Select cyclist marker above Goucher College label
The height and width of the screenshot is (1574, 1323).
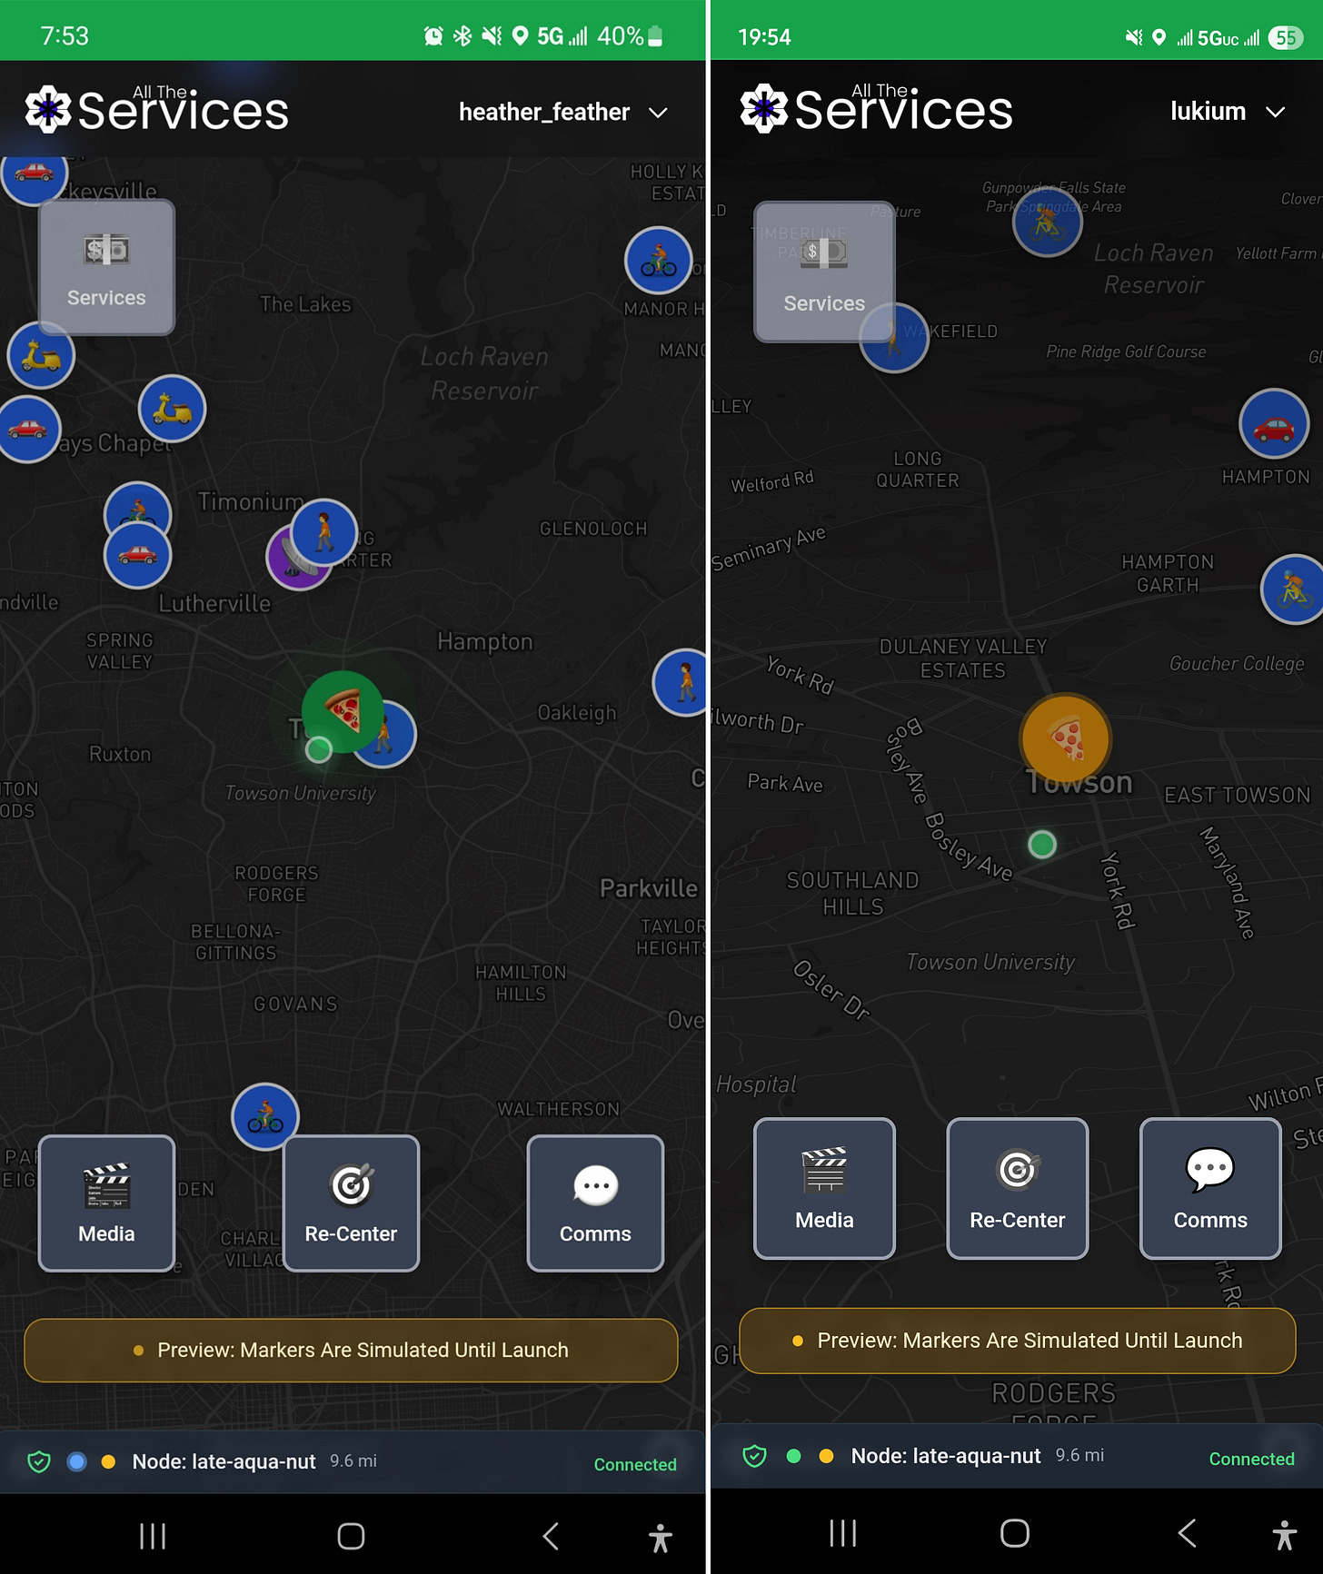click(1294, 589)
